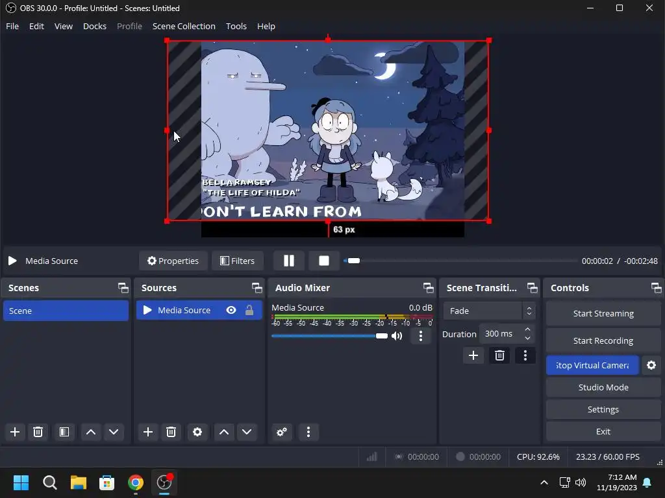665x498 pixels.
Task: Click Start Recording button
Action: pyautogui.click(x=603, y=340)
